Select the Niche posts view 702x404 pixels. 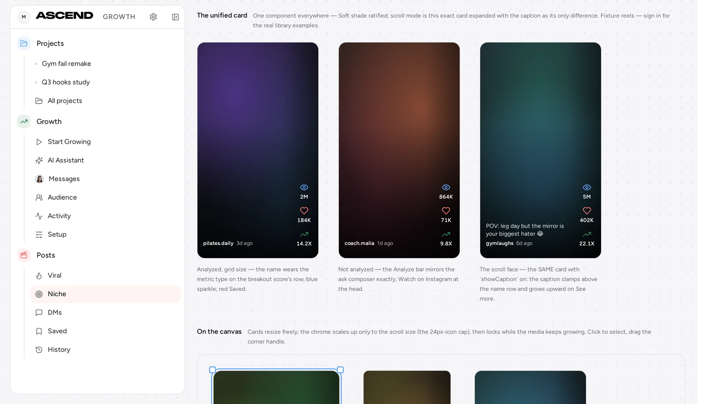coord(105,294)
